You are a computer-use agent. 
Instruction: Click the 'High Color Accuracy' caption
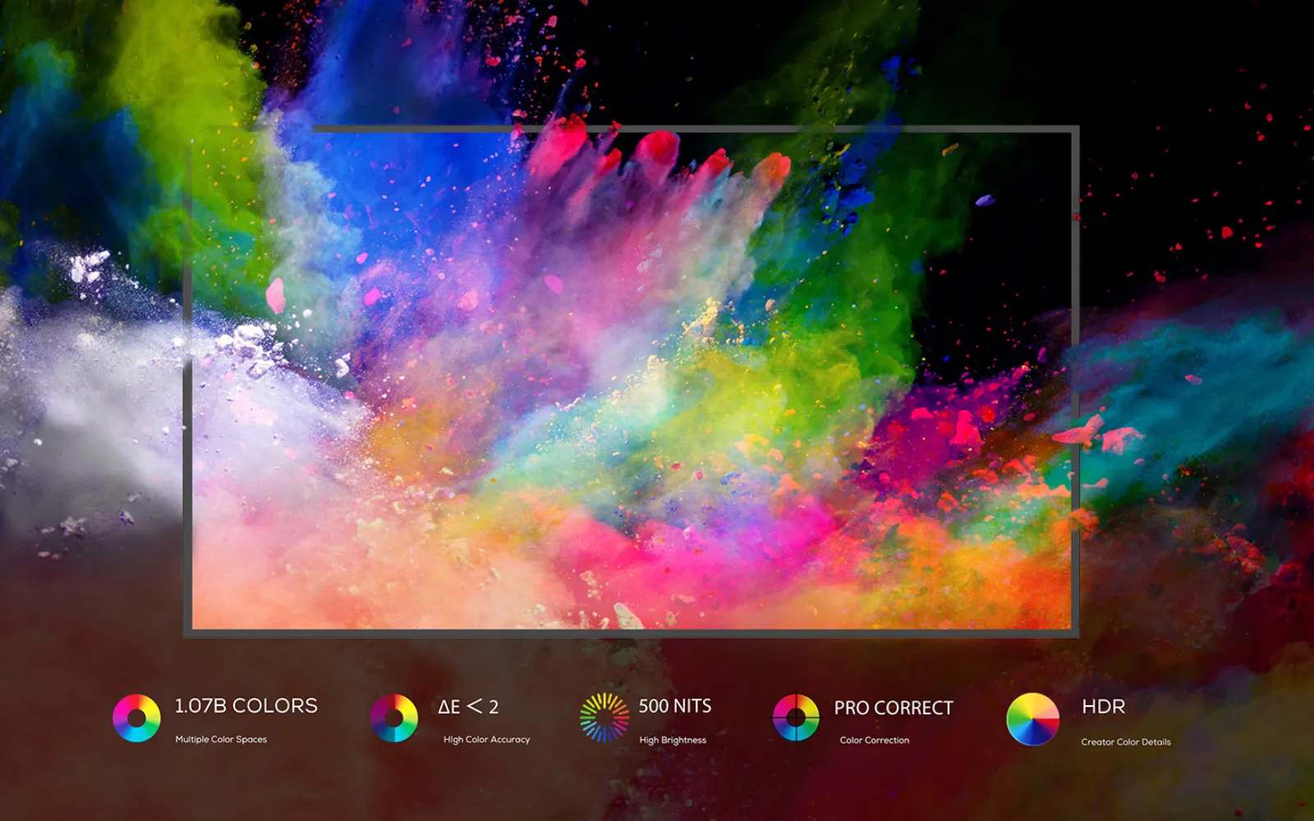(x=487, y=740)
